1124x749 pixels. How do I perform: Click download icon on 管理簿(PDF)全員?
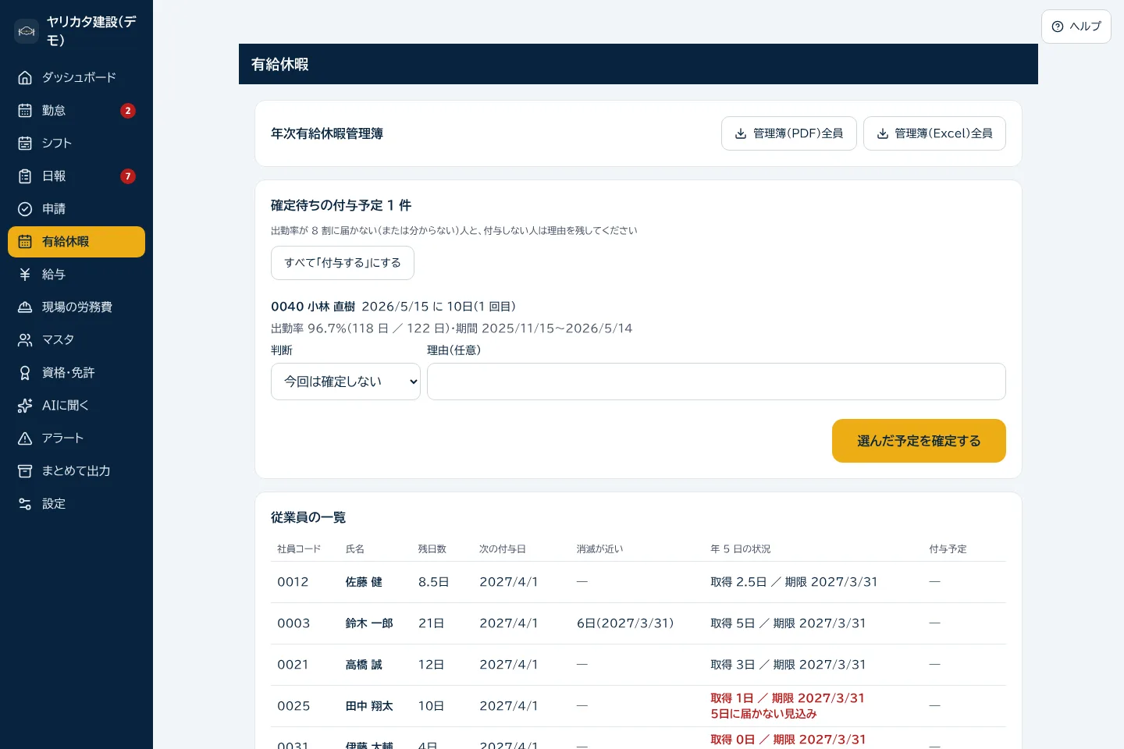pos(741,133)
